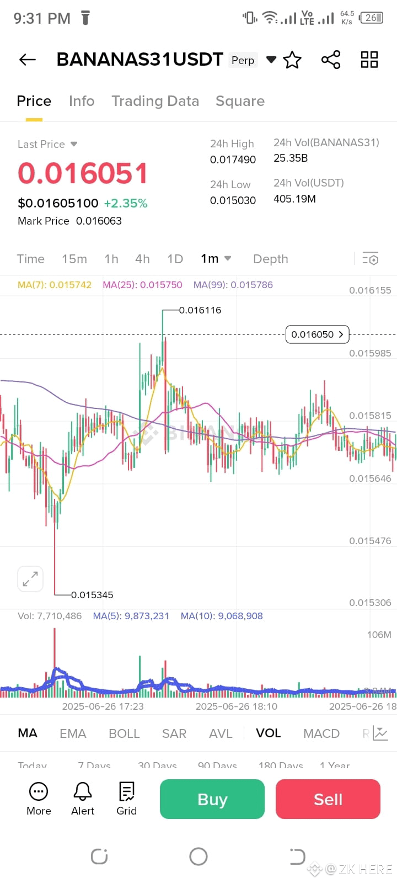Screen dimensions: 397x883
Task: Open chart settings icon beside Depth
Action: pos(371,258)
